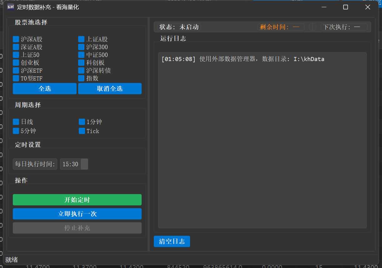Clear the log with 清空日志
Image resolution: width=382 pixels, height=268 pixels.
172,241
